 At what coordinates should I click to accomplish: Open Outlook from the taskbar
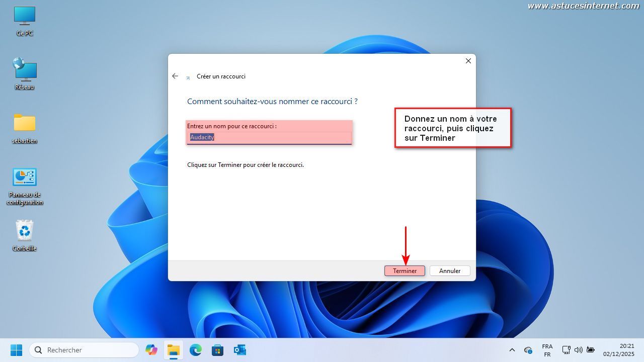click(239, 350)
